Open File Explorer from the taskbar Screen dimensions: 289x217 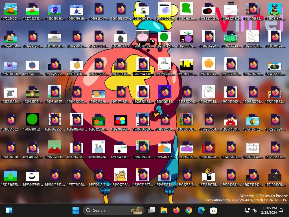(164, 210)
